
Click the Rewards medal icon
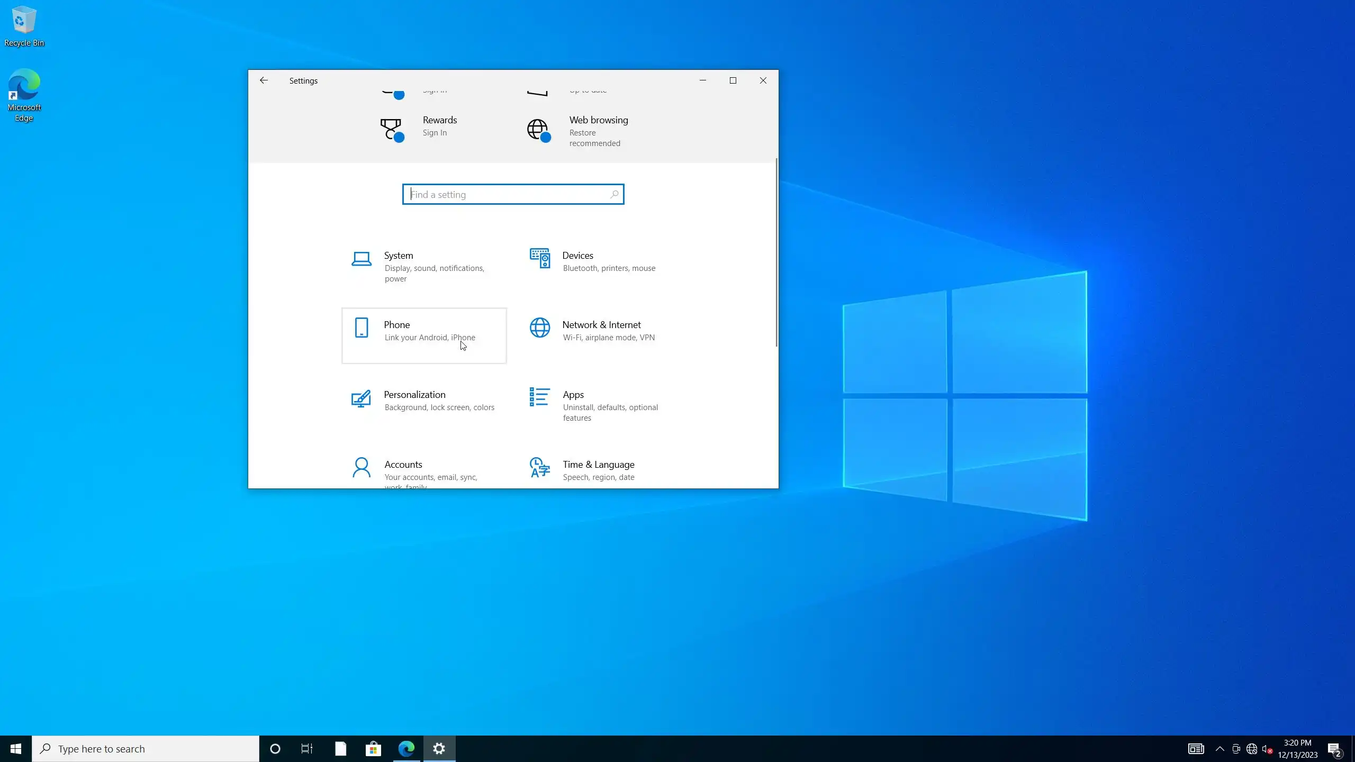click(392, 130)
